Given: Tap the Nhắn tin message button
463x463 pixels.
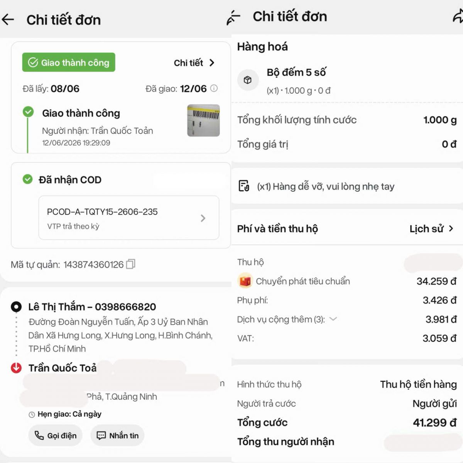Looking at the screenshot, I should tap(118, 435).
